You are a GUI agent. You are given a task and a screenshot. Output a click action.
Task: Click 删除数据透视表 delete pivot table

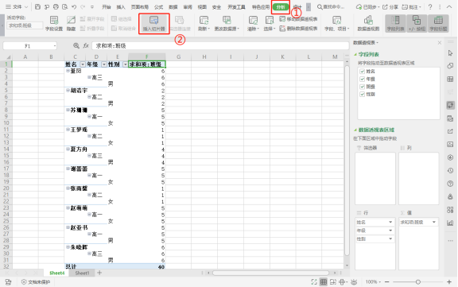pos(298,29)
